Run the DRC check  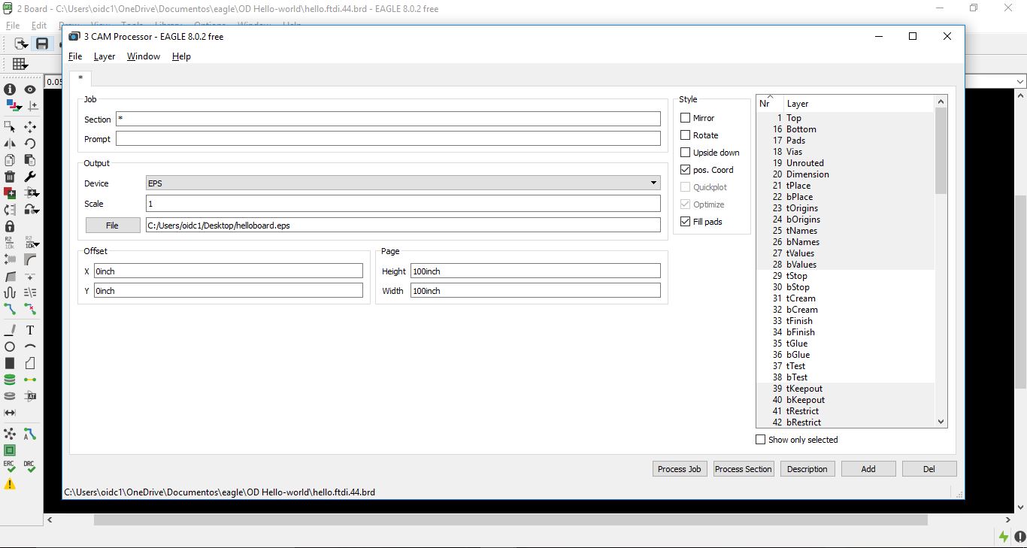[29, 467]
